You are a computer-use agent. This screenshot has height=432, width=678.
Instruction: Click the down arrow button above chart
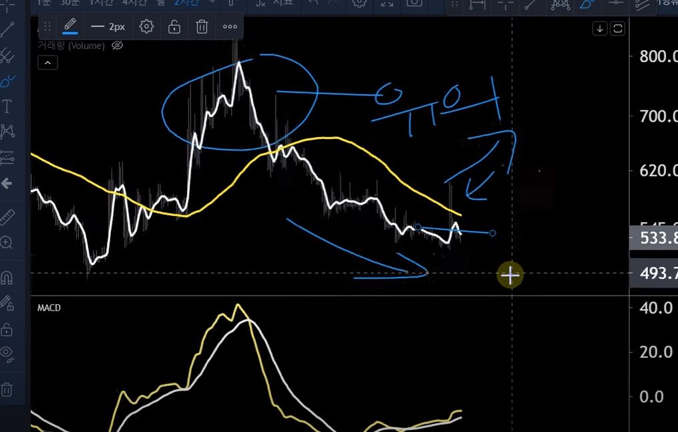600,29
